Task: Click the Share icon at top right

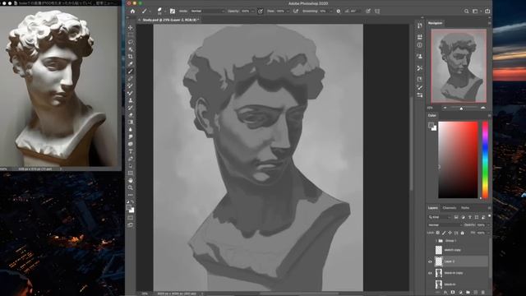Action: [x=487, y=11]
